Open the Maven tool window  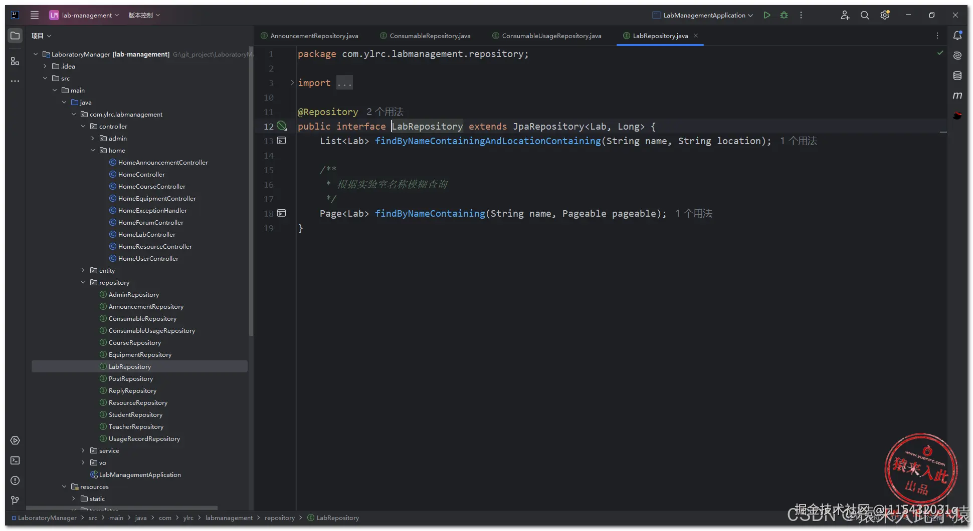pos(957,96)
